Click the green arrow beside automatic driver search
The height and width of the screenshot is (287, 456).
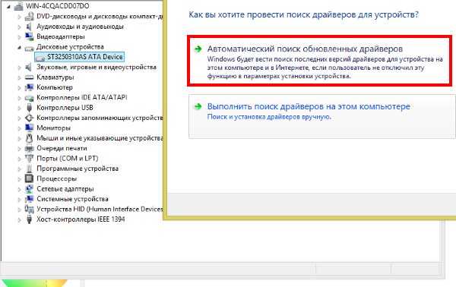pyautogui.click(x=198, y=49)
